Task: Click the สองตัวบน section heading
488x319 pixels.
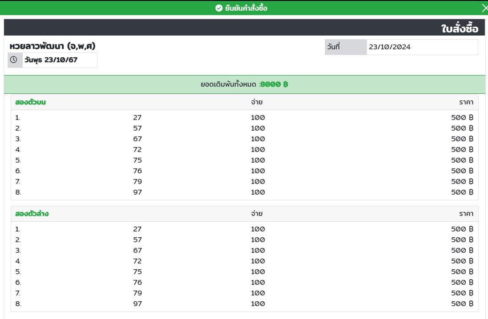Action: tap(31, 102)
